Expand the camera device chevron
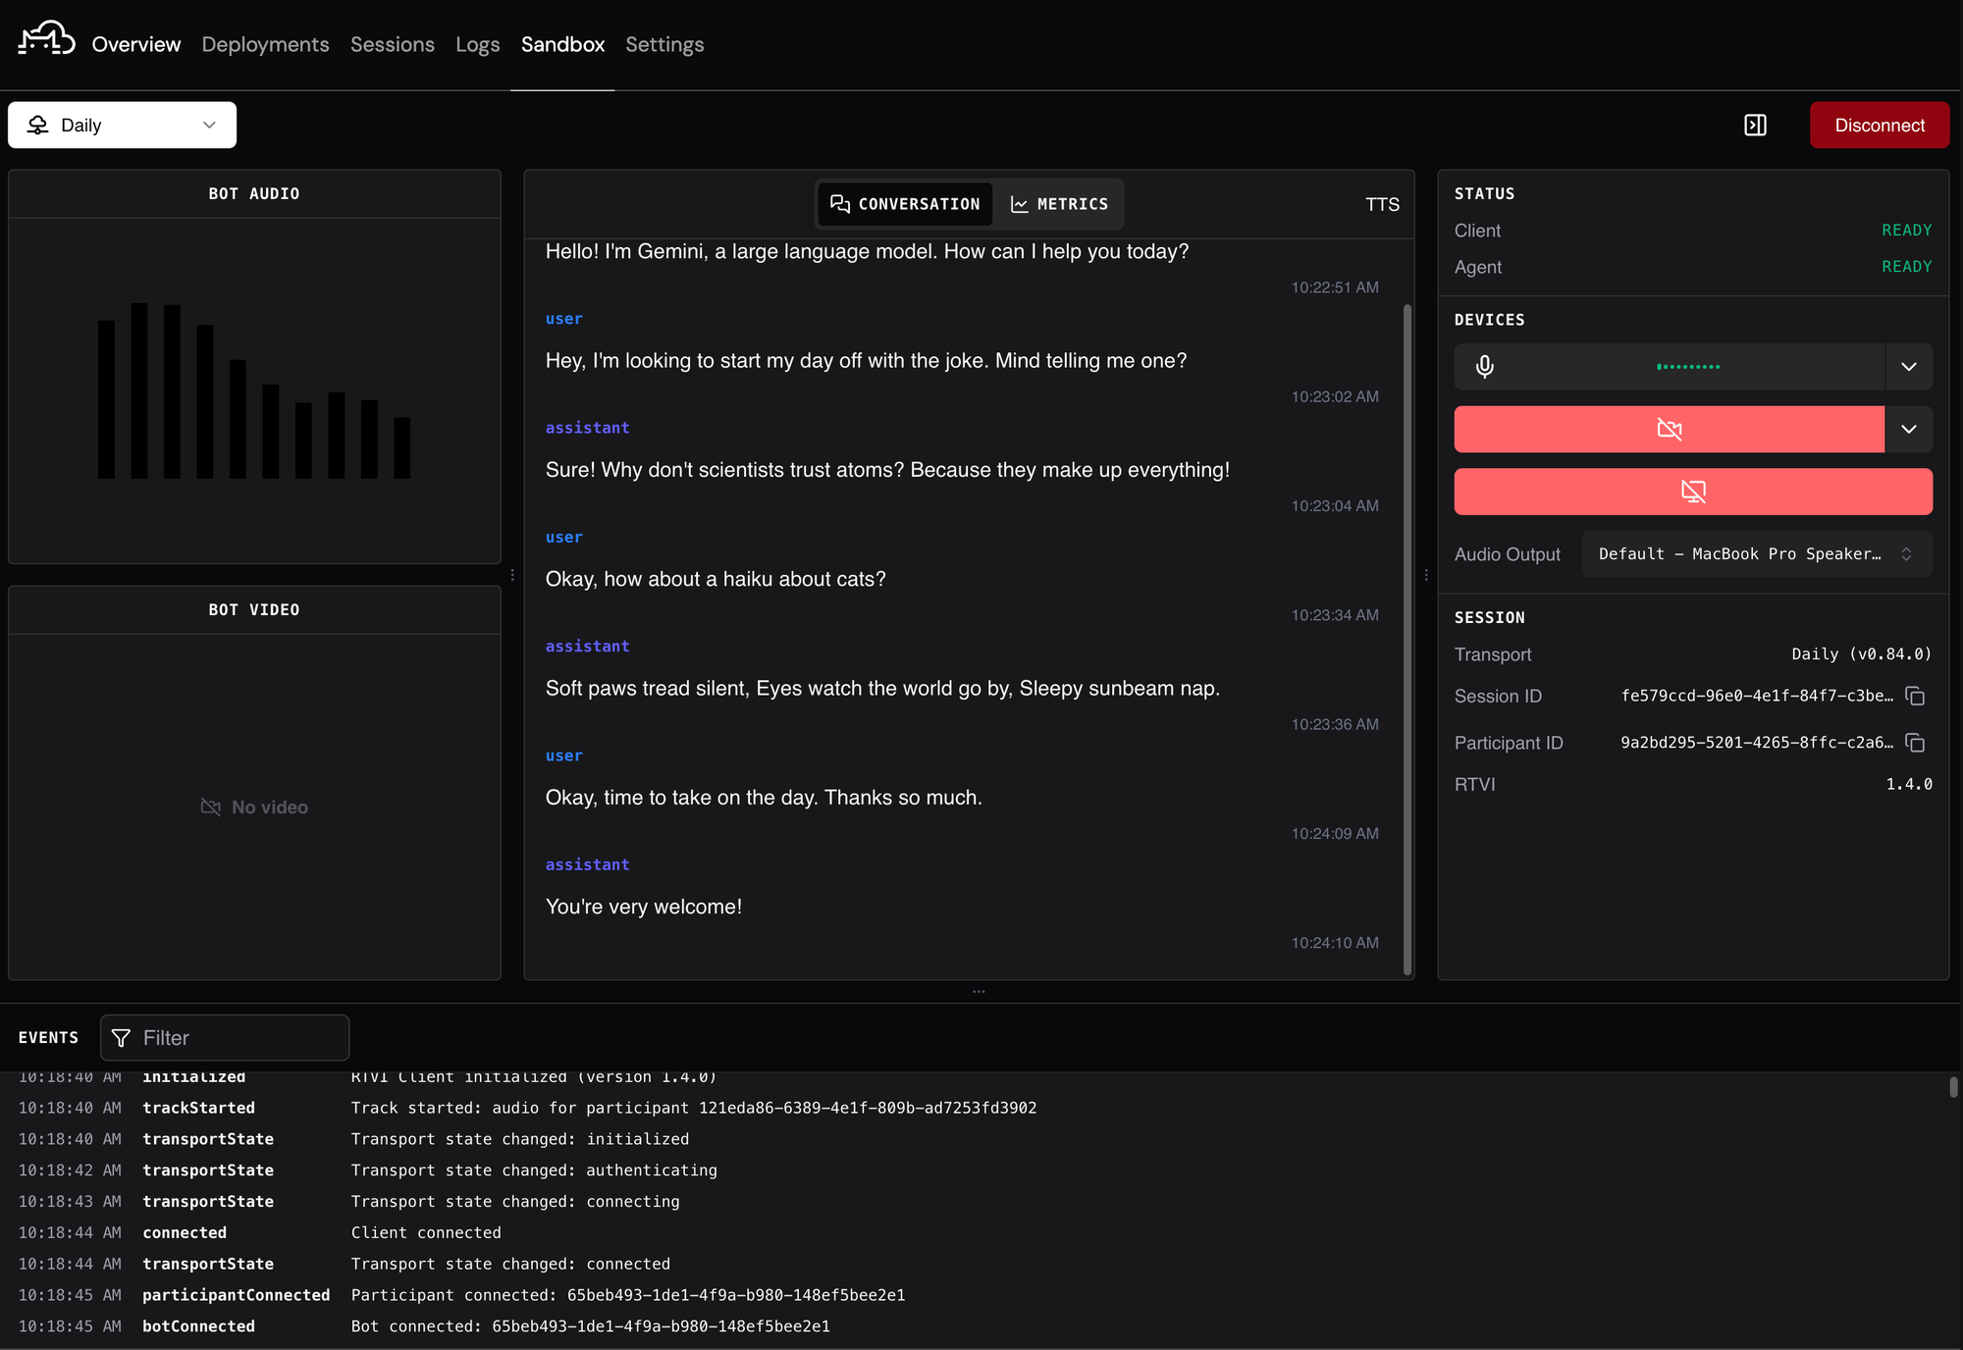 [1909, 429]
